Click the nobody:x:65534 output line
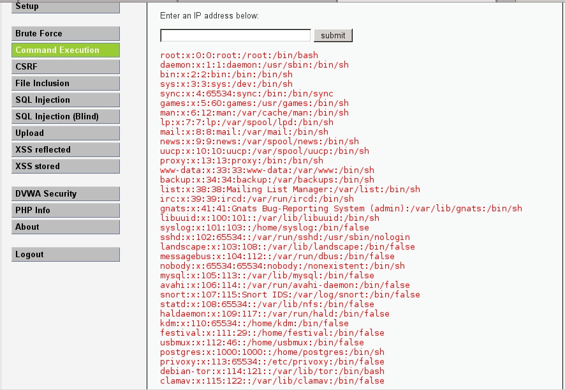The width and height of the screenshot is (565, 390). pos(282,266)
